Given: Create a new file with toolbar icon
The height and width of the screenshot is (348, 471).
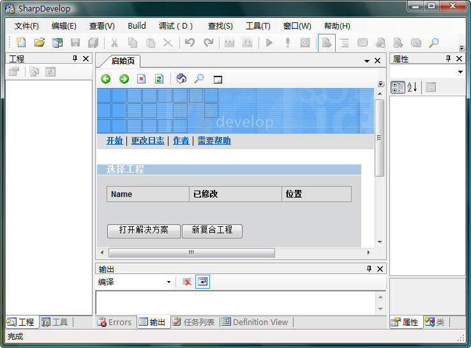Looking at the screenshot, I should point(21,43).
